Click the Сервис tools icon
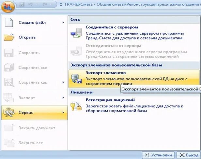Viewport: 201px width, 159px height. (x=9, y=112)
